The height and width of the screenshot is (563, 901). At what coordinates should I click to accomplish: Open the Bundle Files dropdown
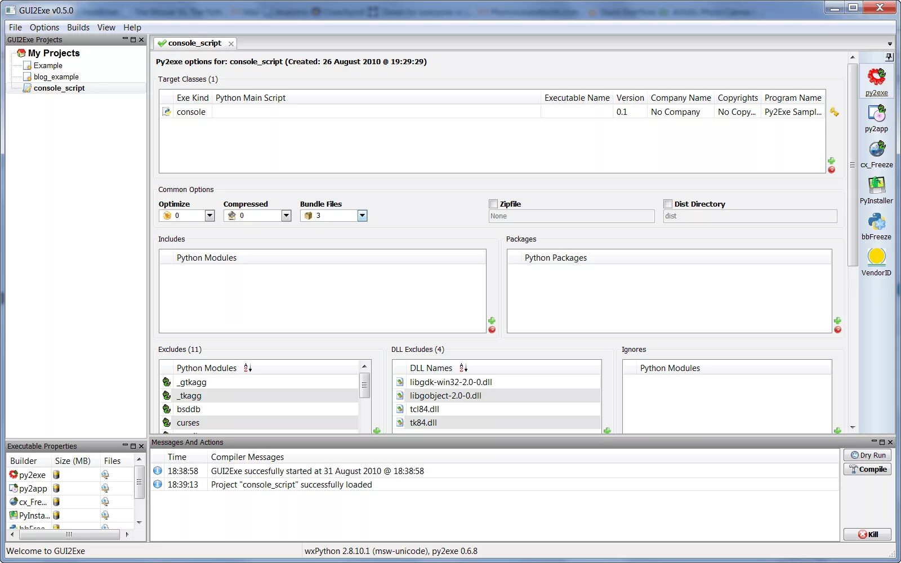[362, 216]
